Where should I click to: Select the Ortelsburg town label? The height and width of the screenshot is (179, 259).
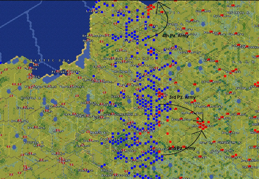[x=74, y=114]
